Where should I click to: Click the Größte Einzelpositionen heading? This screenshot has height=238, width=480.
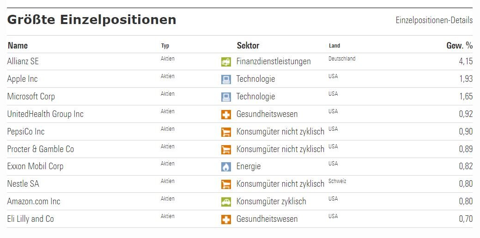pos(91,20)
